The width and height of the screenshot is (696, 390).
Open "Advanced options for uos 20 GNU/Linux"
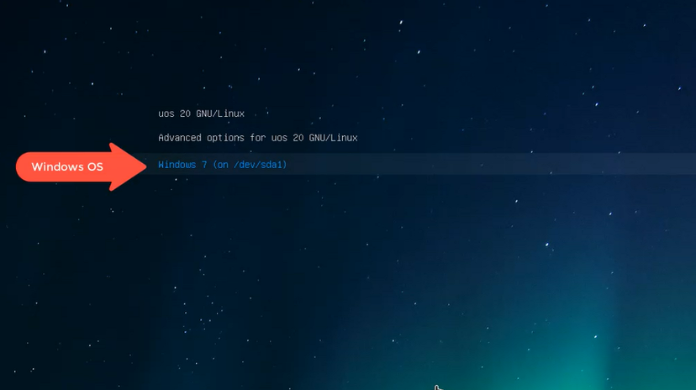click(257, 138)
